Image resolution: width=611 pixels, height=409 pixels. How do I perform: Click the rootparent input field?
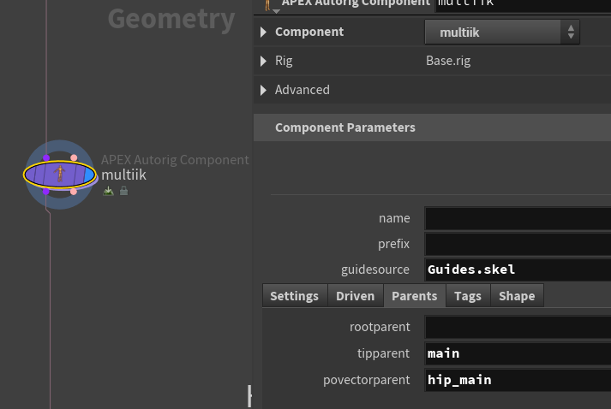518,327
